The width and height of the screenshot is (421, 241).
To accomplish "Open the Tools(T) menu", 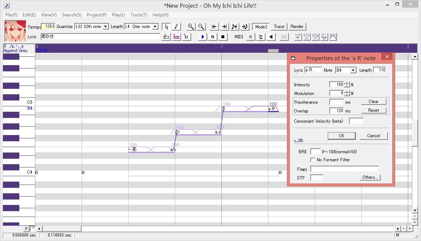I will [139, 15].
